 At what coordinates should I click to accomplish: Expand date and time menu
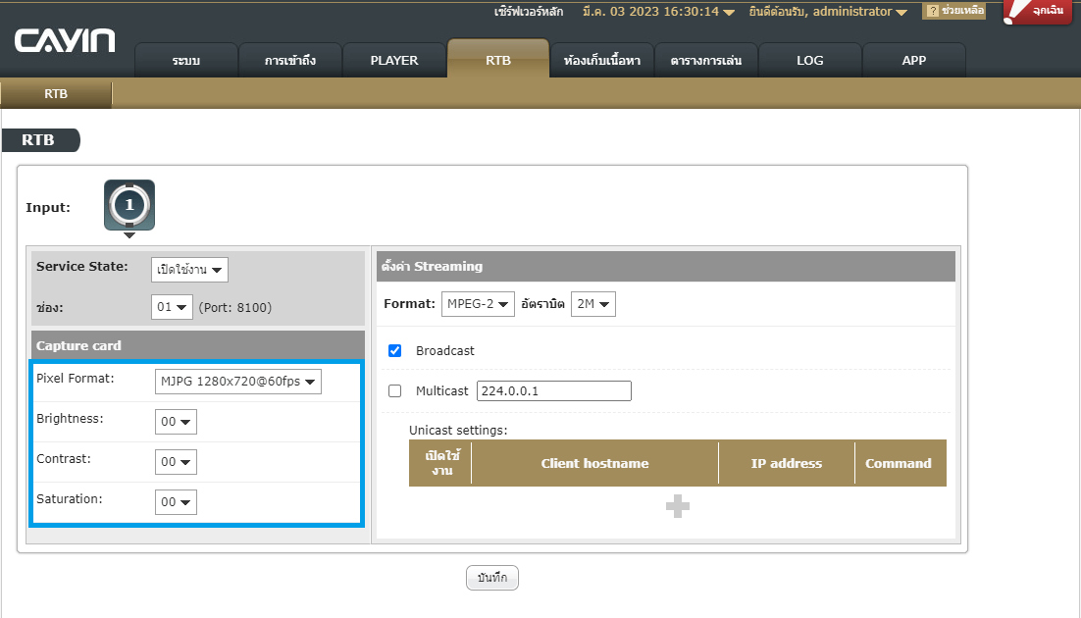tap(658, 12)
